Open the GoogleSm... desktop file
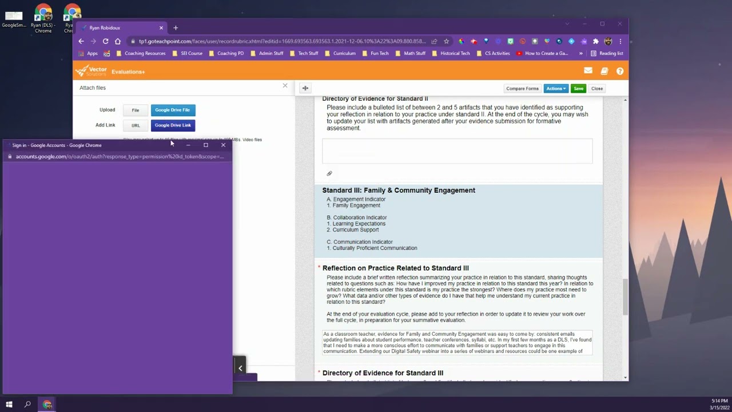 (x=14, y=18)
